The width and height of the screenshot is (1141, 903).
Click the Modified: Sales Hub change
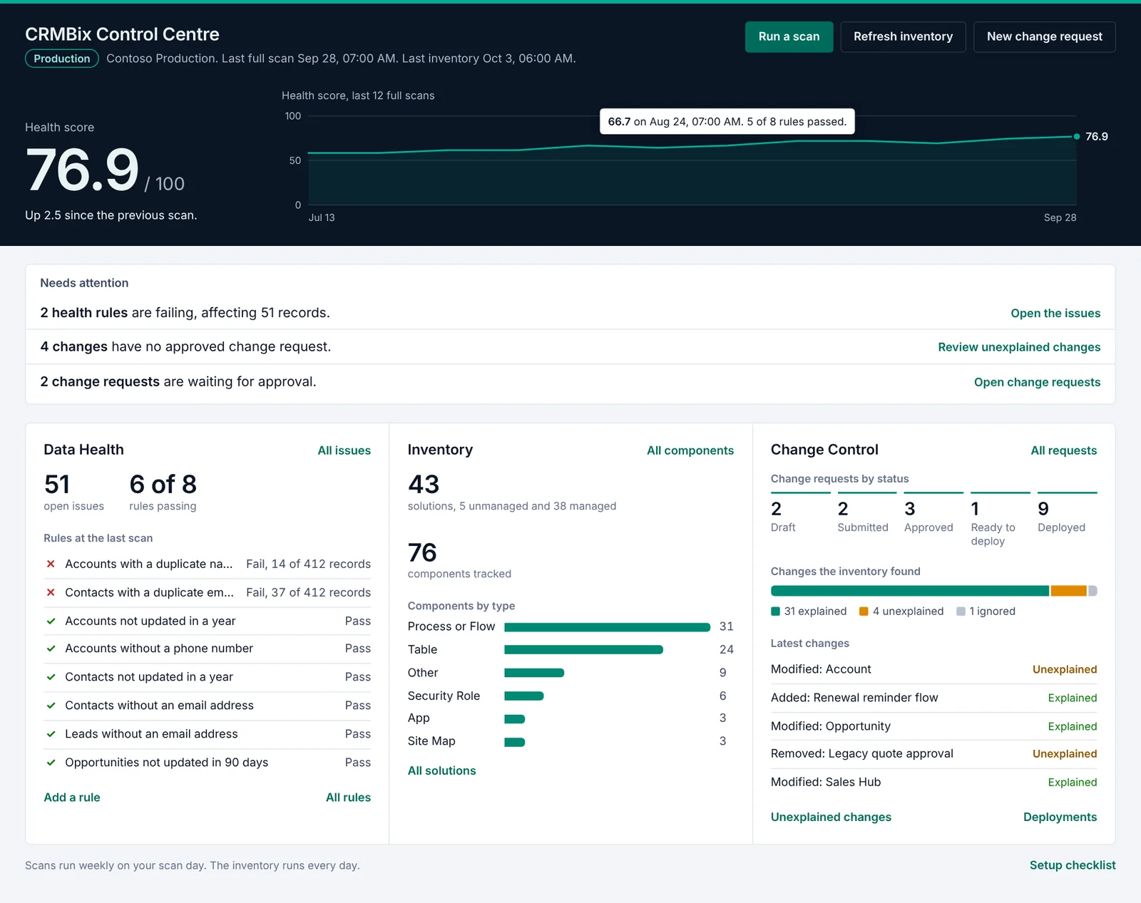coord(933,782)
